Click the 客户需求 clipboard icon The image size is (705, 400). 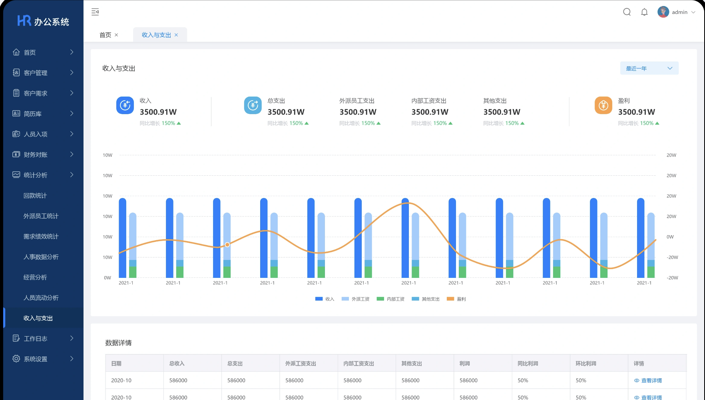coord(16,93)
